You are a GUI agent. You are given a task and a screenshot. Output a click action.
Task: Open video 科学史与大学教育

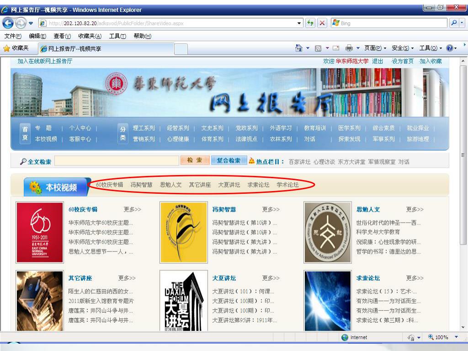(x=378, y=232)
